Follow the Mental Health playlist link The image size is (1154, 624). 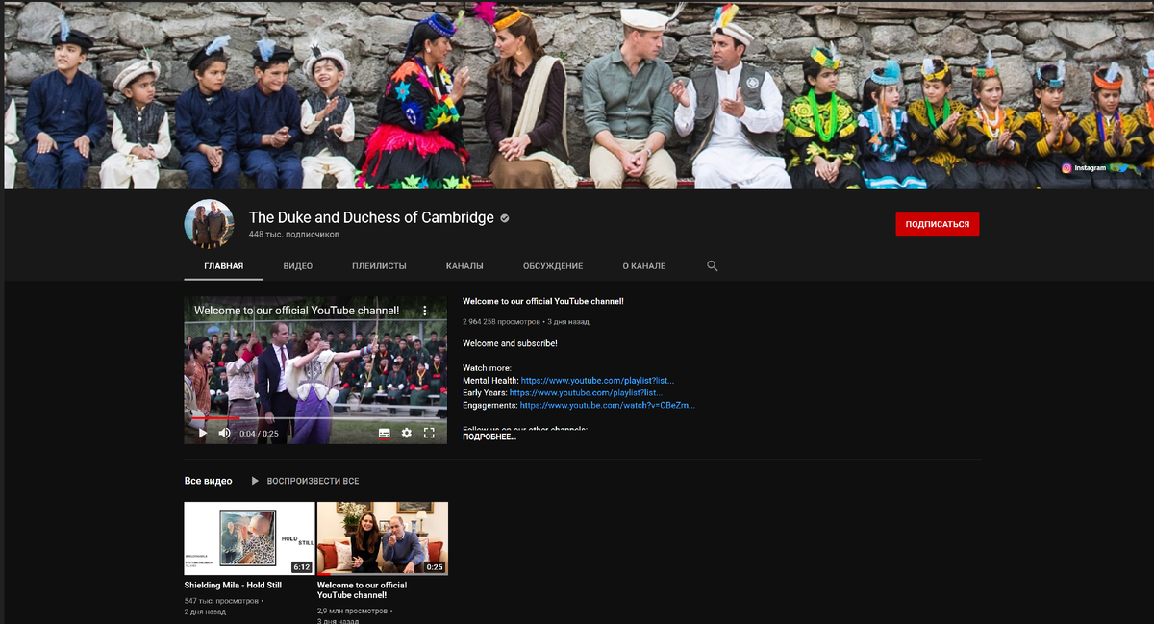click(597, 381)
